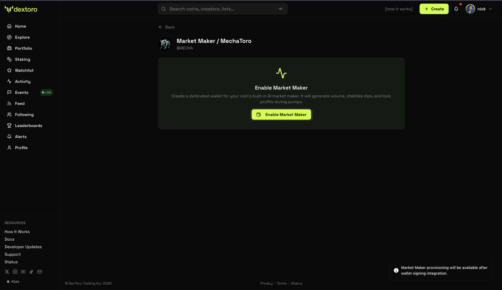Click the $MECHA ticker text

coord(185,48)
